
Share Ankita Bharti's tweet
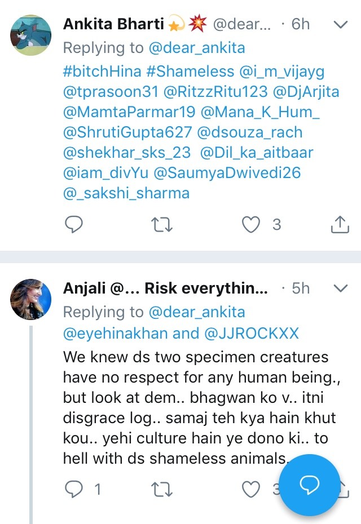point(338,225)
